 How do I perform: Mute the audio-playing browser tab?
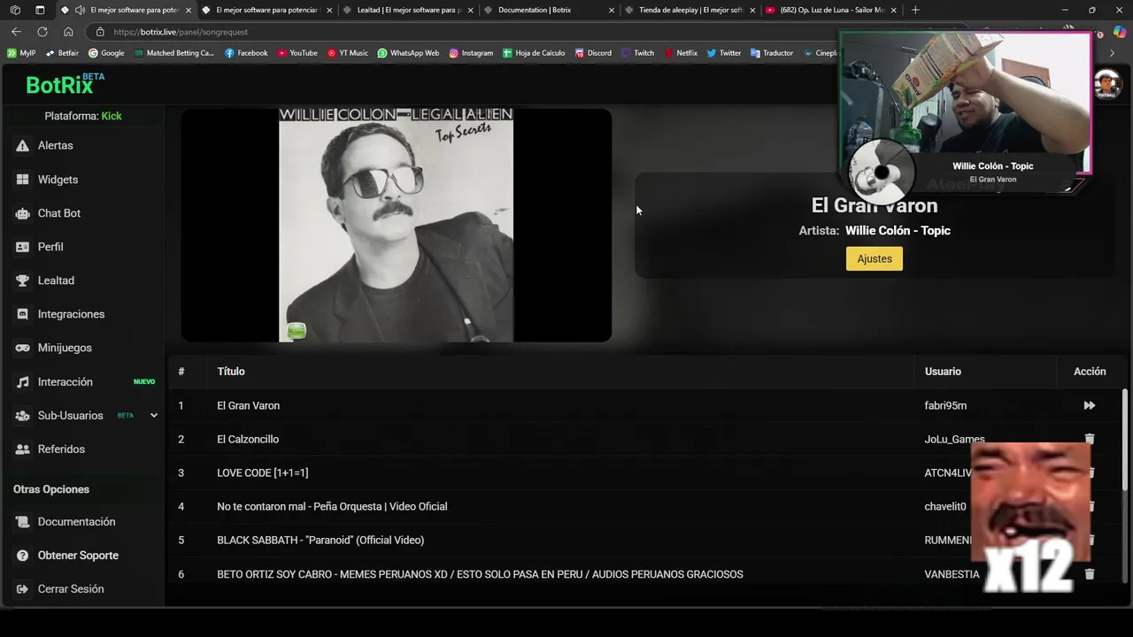point(80,10)
